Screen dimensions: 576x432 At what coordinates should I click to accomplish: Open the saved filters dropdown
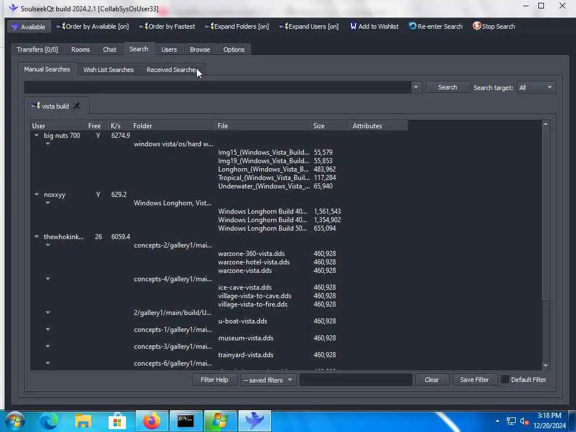click(268, 380)
